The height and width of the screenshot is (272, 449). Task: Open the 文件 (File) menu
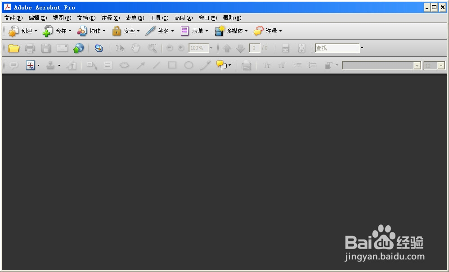[13, 18]
